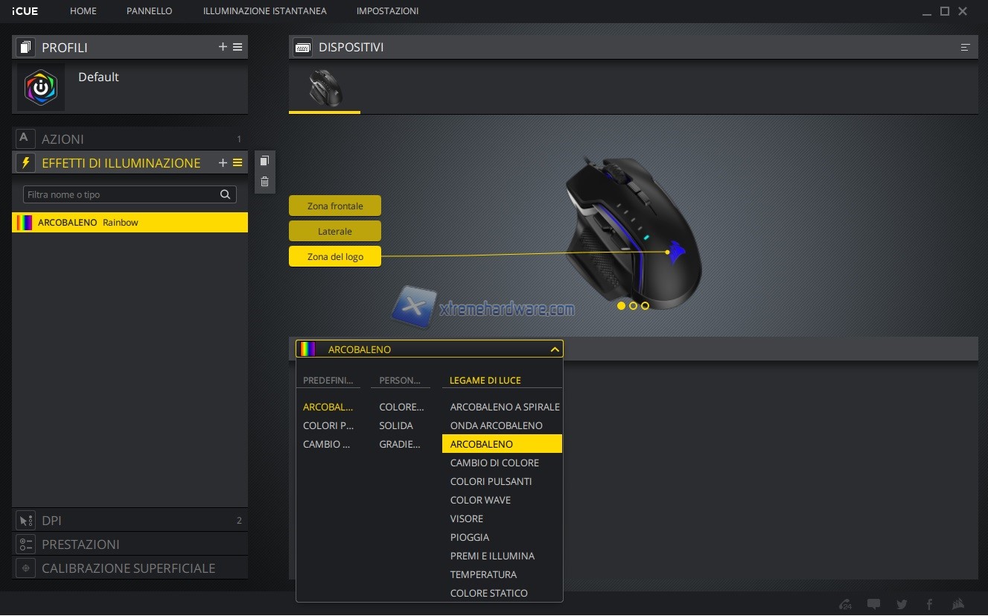The image size is (988, 616).
Task: Choose Colore Statico from the list
Action: [488, 593]
